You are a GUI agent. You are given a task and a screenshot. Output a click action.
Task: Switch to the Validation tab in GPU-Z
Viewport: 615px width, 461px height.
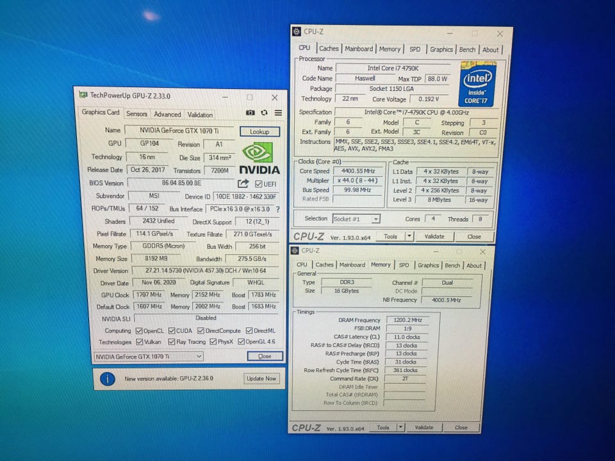point(200,115)
